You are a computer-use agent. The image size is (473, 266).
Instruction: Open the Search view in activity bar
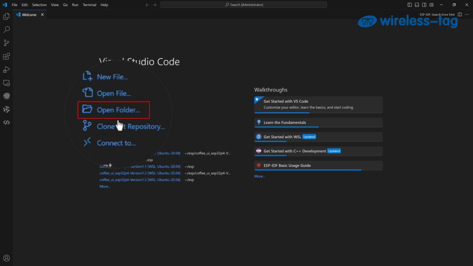(7, 30)
